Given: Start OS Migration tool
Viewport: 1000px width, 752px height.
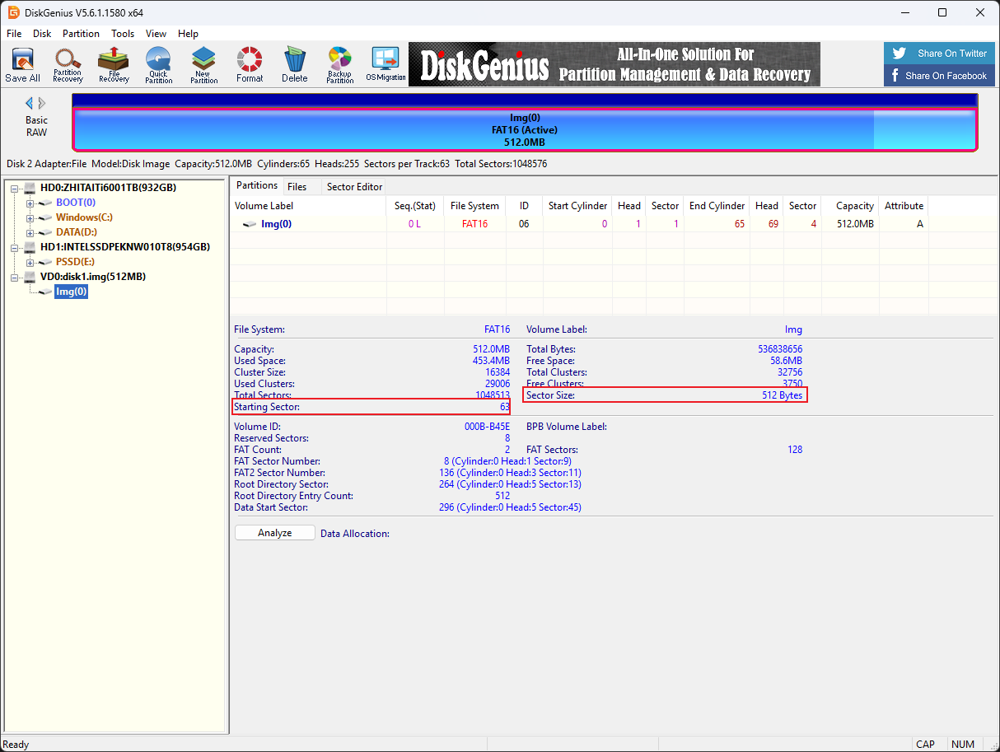Looking at the screenshot, I should pyautogui.click(x=386, y=65).
